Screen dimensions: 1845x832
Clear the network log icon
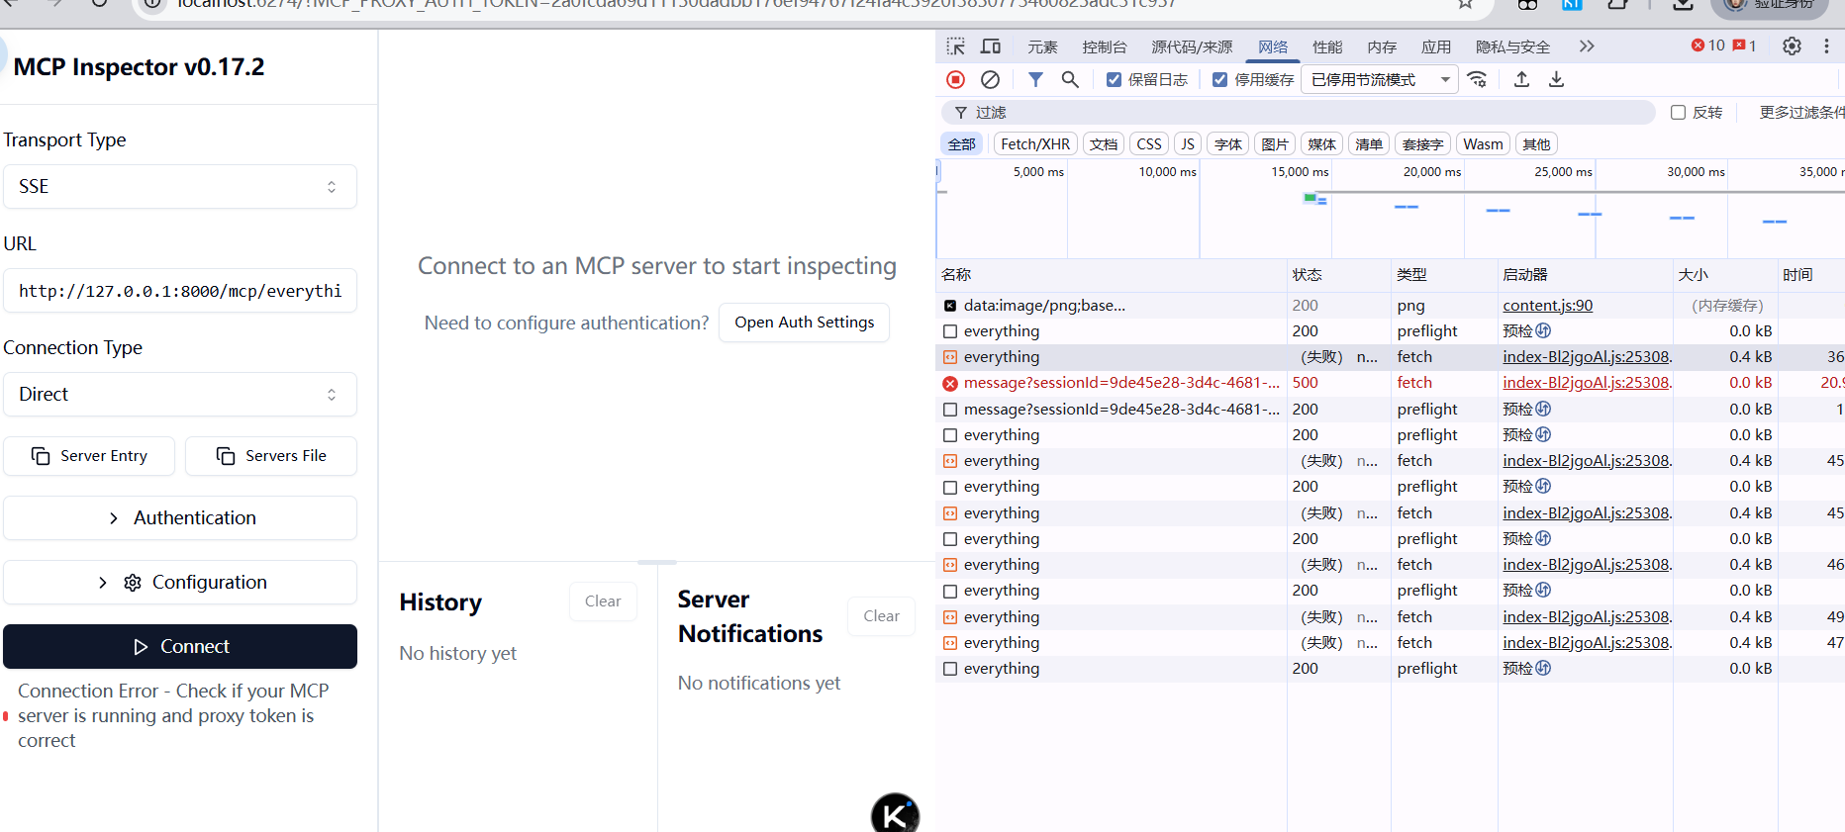(990, 79)
